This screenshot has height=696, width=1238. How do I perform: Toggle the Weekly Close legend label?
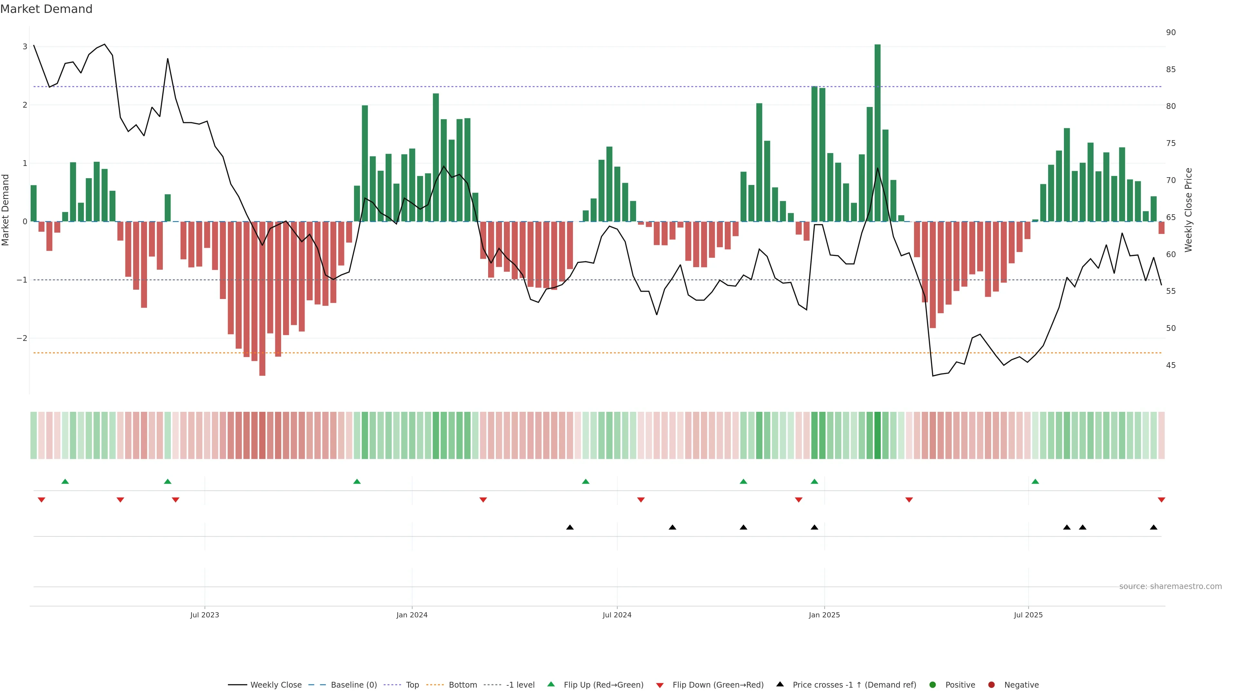coord(276,684)
